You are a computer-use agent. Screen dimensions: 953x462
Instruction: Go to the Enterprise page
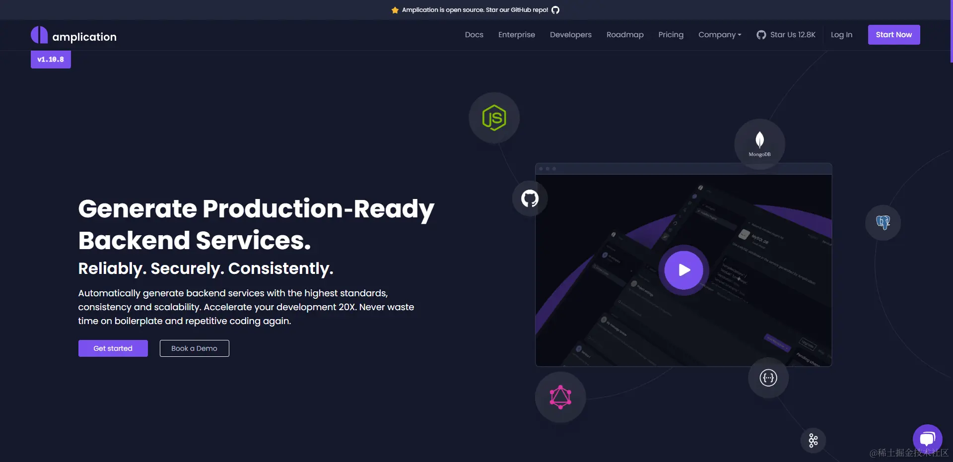(x=517, y=35)
